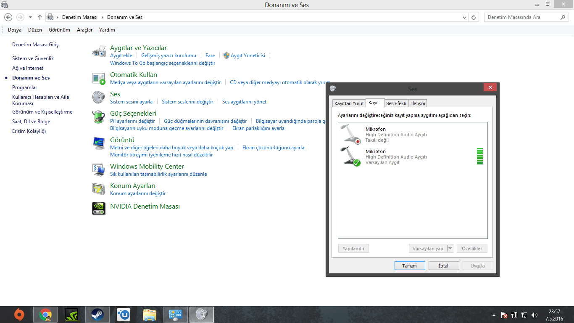Open the Dosya menu
The height and width of the screenshot is (323, 574).
[15, 30]
